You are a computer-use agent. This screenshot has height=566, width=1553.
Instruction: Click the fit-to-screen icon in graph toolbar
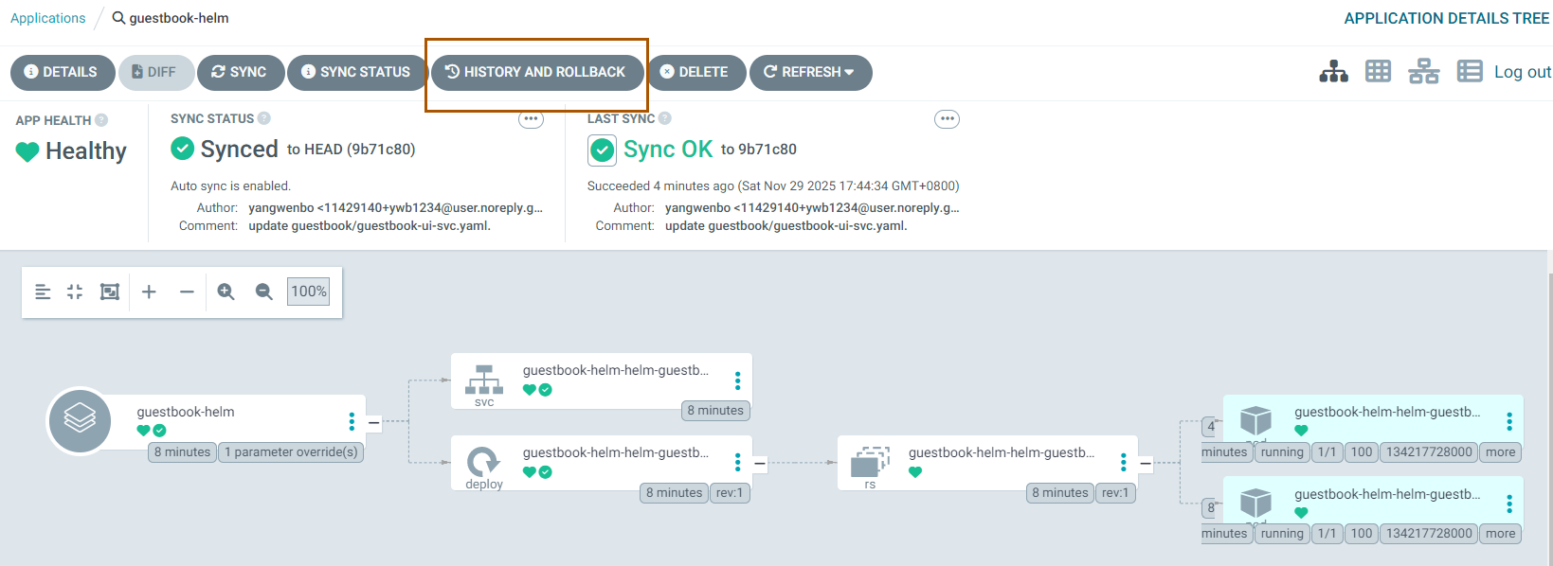tap(110, 292)
